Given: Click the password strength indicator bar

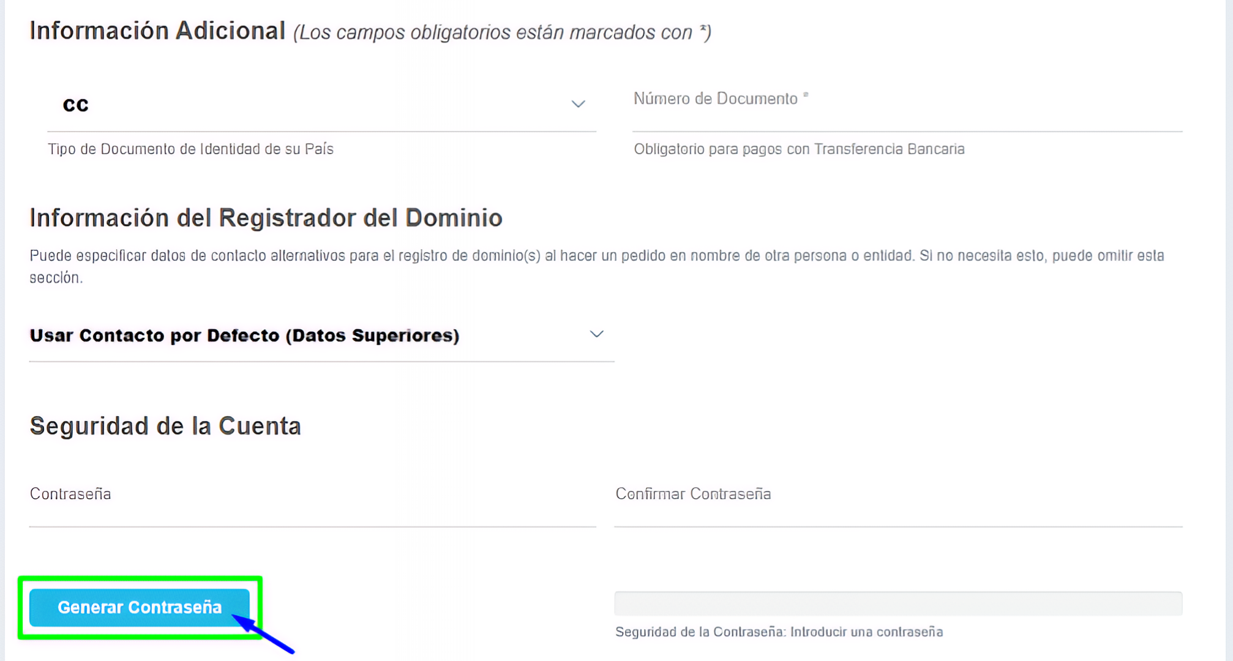Looking at the screenshot, I should pyautogui.click(x=898, y=605).
